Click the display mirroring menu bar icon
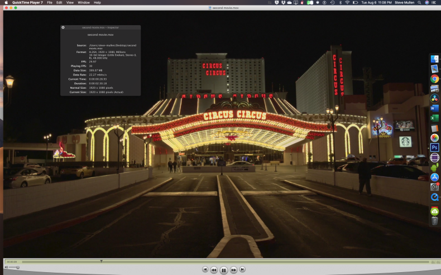This screenshot has height=275, width=441. coord(296,3)
